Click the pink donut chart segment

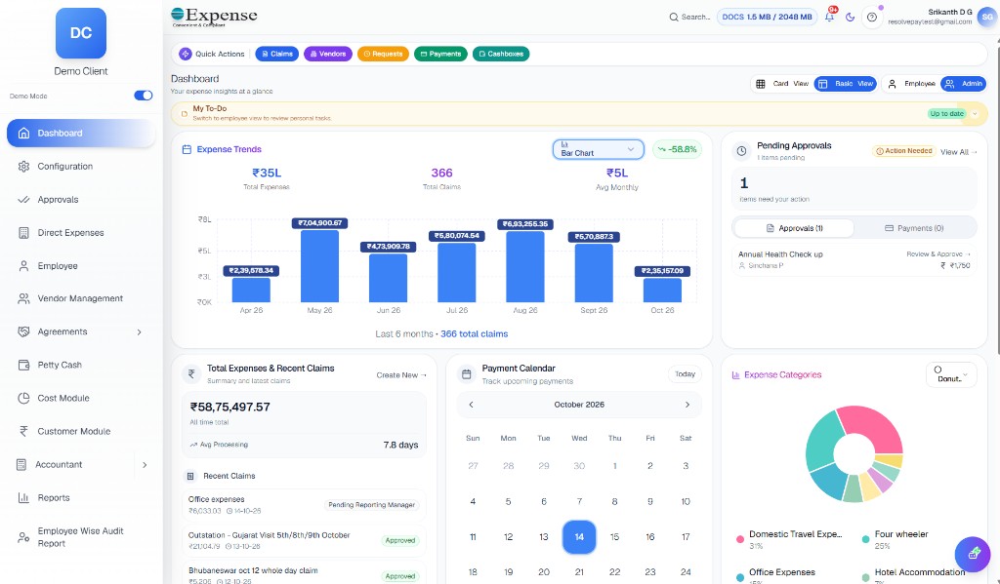coord(870,428)
